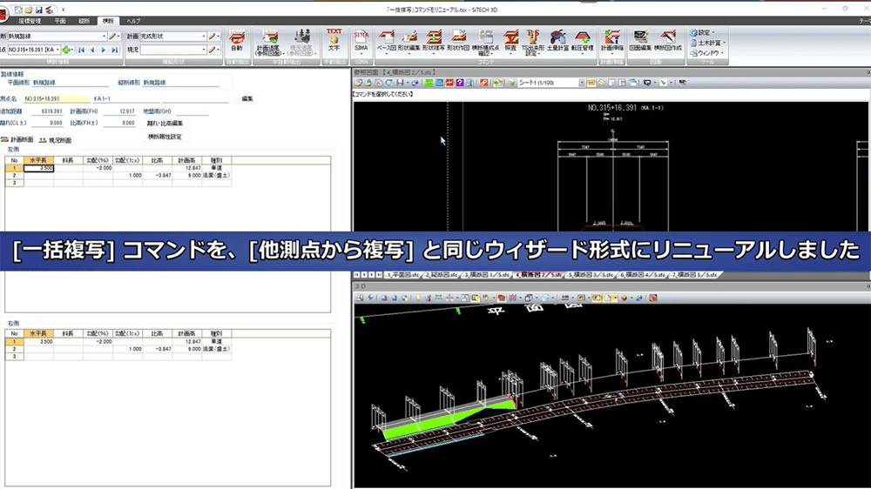Screen dimensions: 871x489
Task: Click zoom magnifier icon in 3D toolbar
Action: [370, 298]
